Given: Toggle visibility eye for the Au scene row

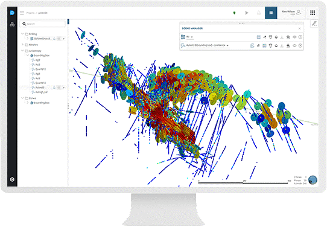Looking at the screenshot, I should 294,37.
